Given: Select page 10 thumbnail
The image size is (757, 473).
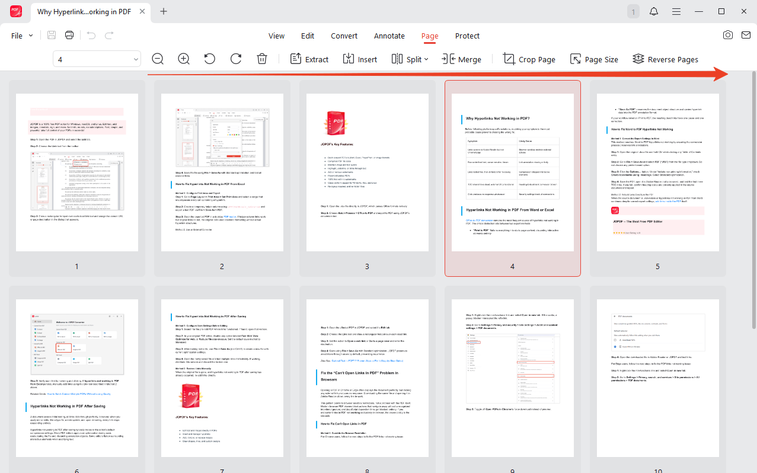Looking at the screenshot, I should (658, 378).
